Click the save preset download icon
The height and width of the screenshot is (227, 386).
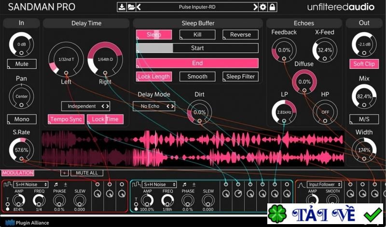[122, 7]
